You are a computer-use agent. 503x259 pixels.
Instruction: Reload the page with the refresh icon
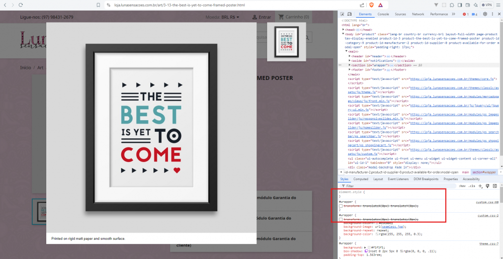[21, 5]
